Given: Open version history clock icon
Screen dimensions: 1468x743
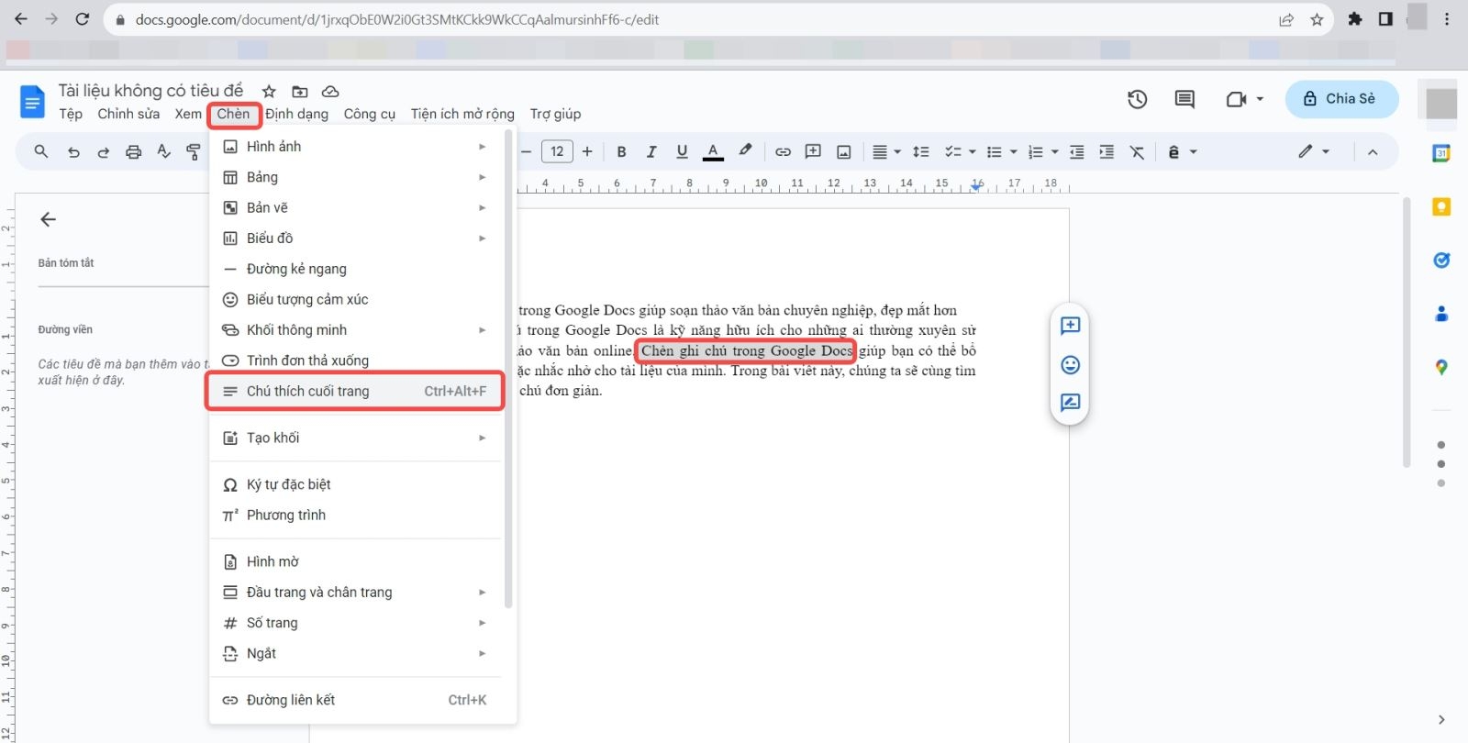Looking at the screenshot, I should pos(1138,99).
